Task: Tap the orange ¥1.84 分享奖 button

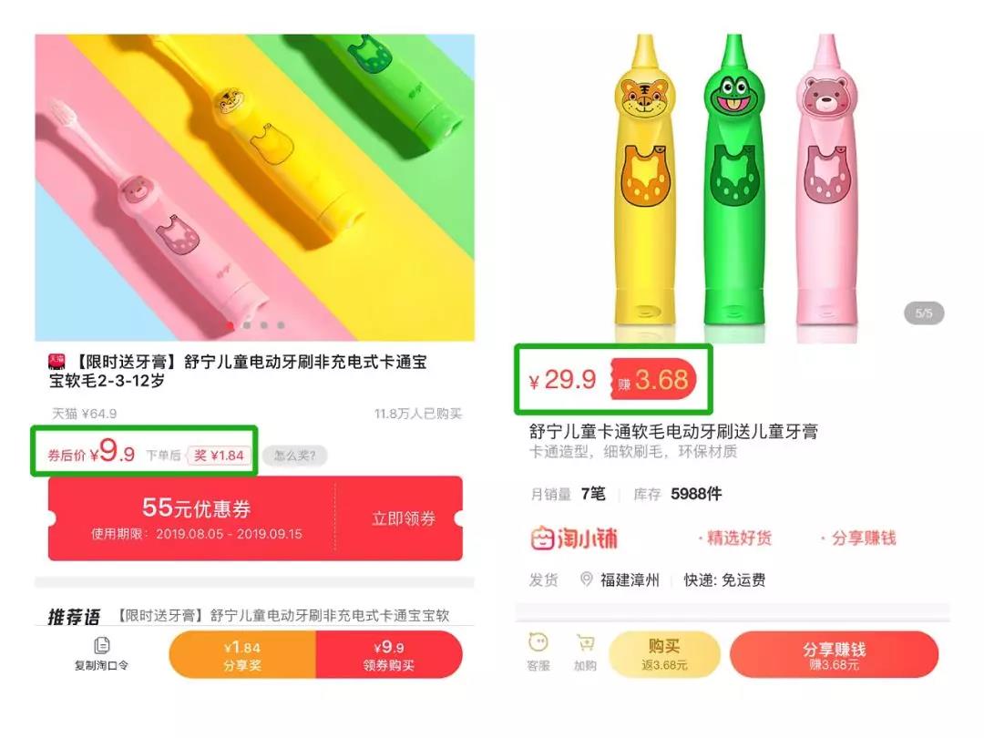Action: coord(242,654)
